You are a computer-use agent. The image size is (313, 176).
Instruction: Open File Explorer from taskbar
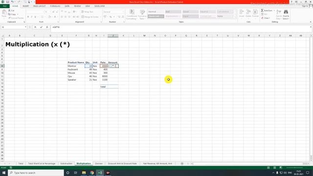click(x=84, y=173)
